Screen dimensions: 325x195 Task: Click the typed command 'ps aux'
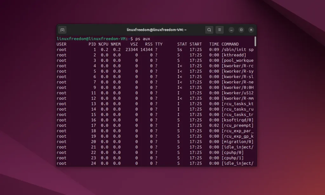[x=143, y=39]
